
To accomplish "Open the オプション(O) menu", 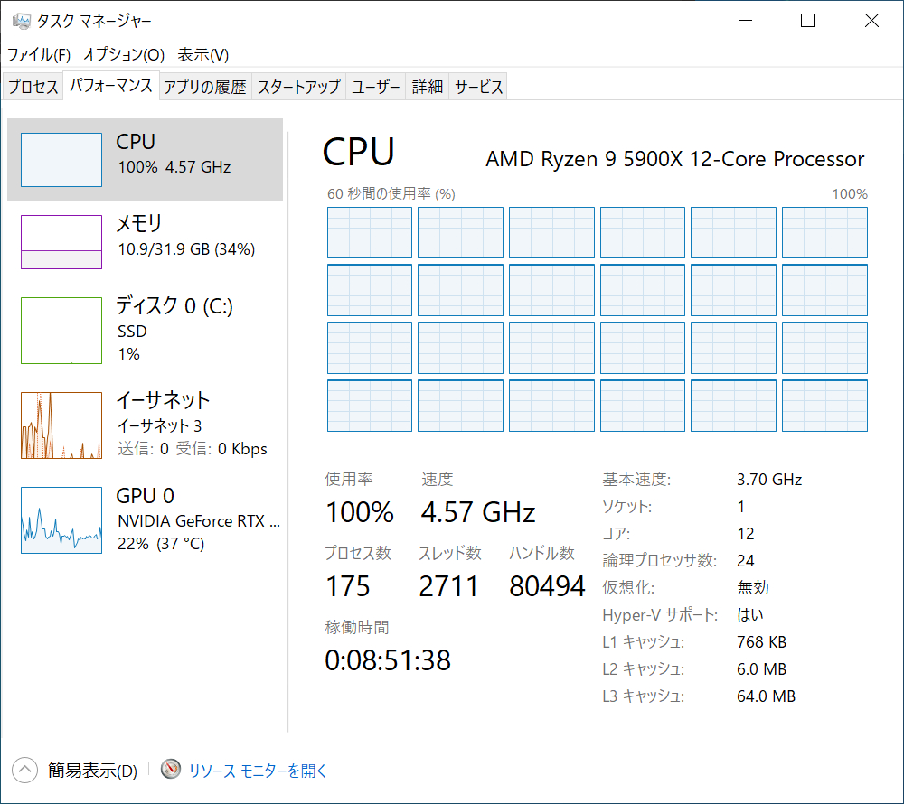I will pyautogui.click(x=124, y=54).
